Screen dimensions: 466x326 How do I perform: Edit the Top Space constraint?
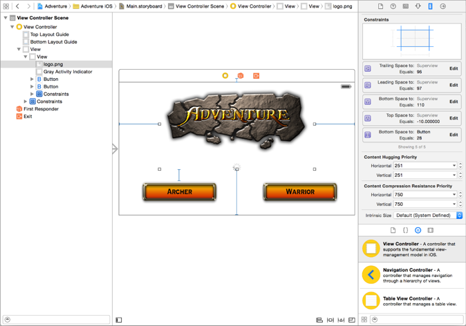[x=454, y=118]
